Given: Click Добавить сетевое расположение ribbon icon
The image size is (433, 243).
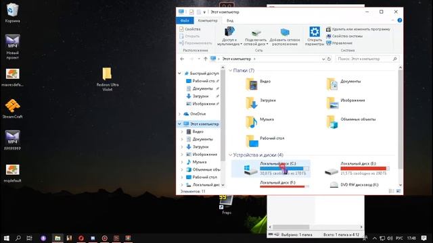Looking at the screenshot, I should (x=285, y=36).
